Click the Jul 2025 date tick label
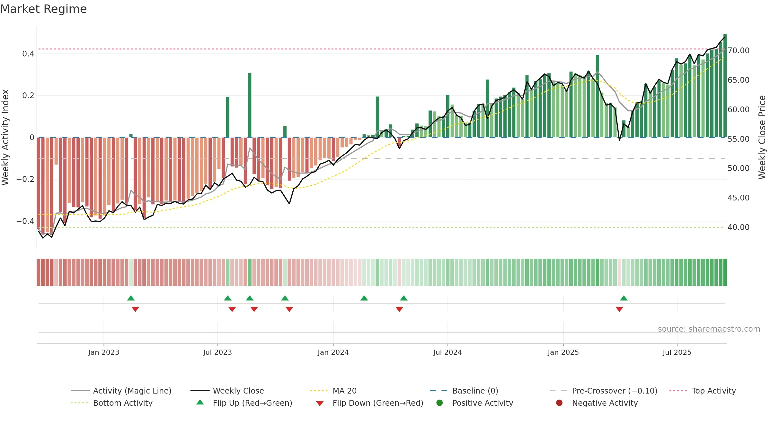This screenshot has width=771, height=433. click(677, 352)
